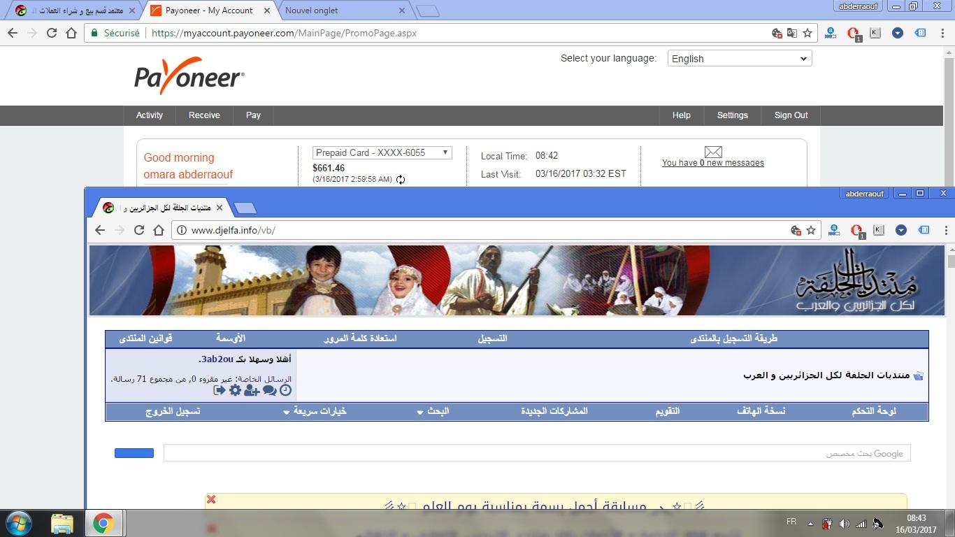
Task: Click the 3ab2ou username link
Action: [217, 359]
